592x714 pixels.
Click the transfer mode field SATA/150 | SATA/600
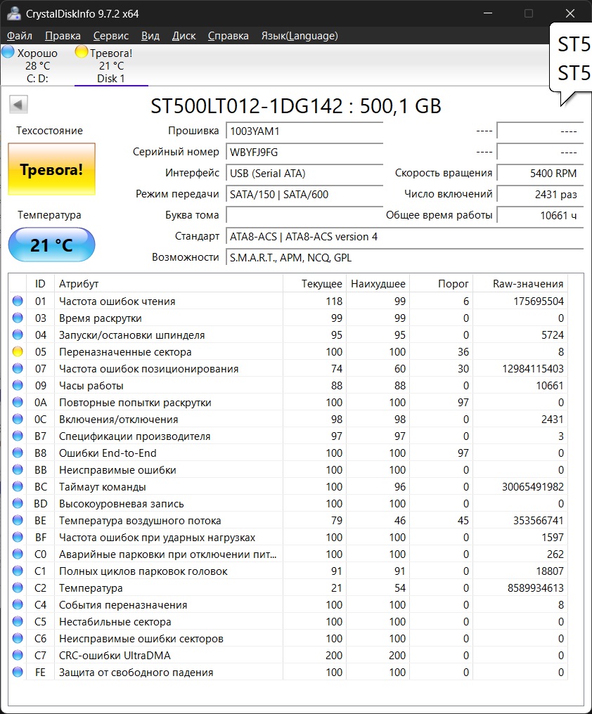pyautogui.click(x=304, y=195)
